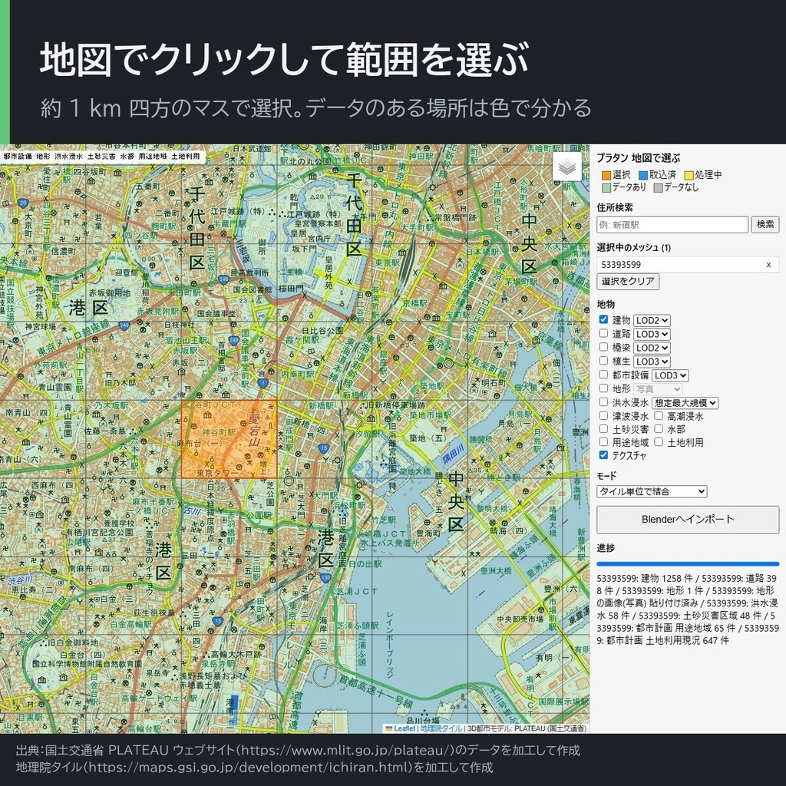Select the 洪水浸水 map overlay tab
786x786 pixels.
68,157
